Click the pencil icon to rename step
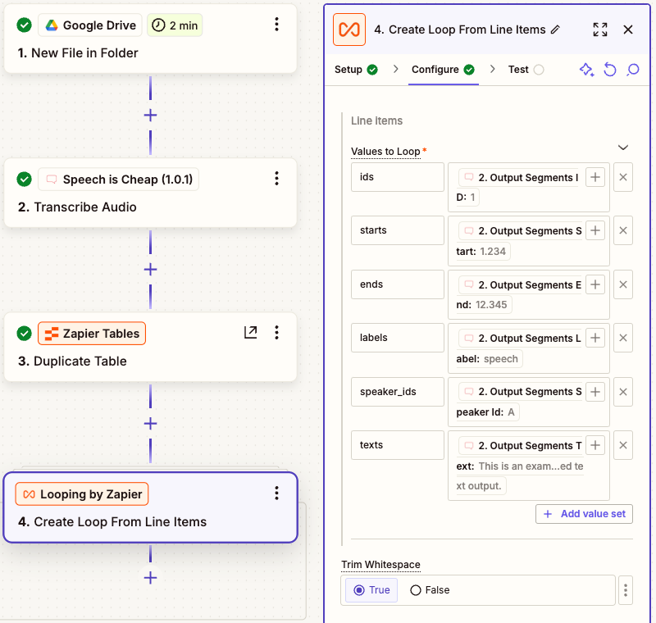Image resolution: width=656 pixels, height=623 pixels. click(556, 30)
